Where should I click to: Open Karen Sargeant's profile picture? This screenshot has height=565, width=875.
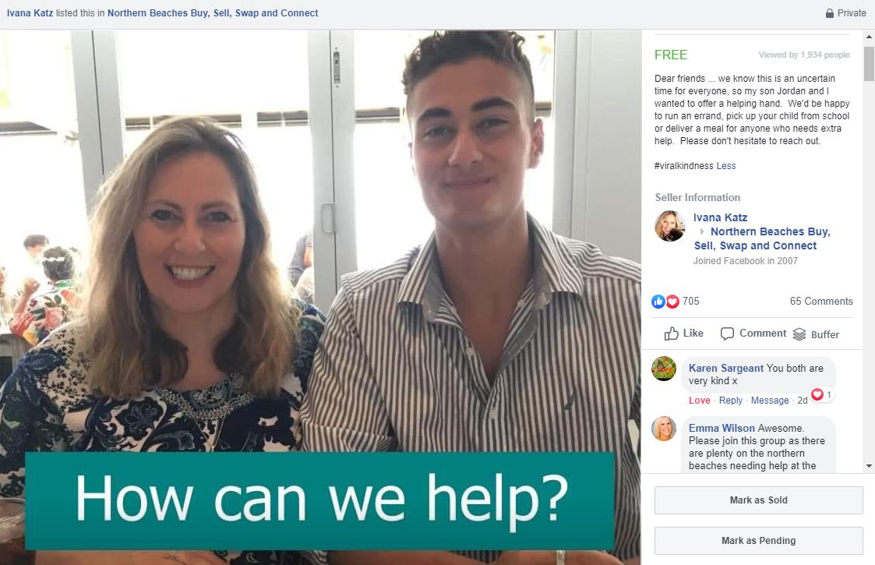pos(664,369)
